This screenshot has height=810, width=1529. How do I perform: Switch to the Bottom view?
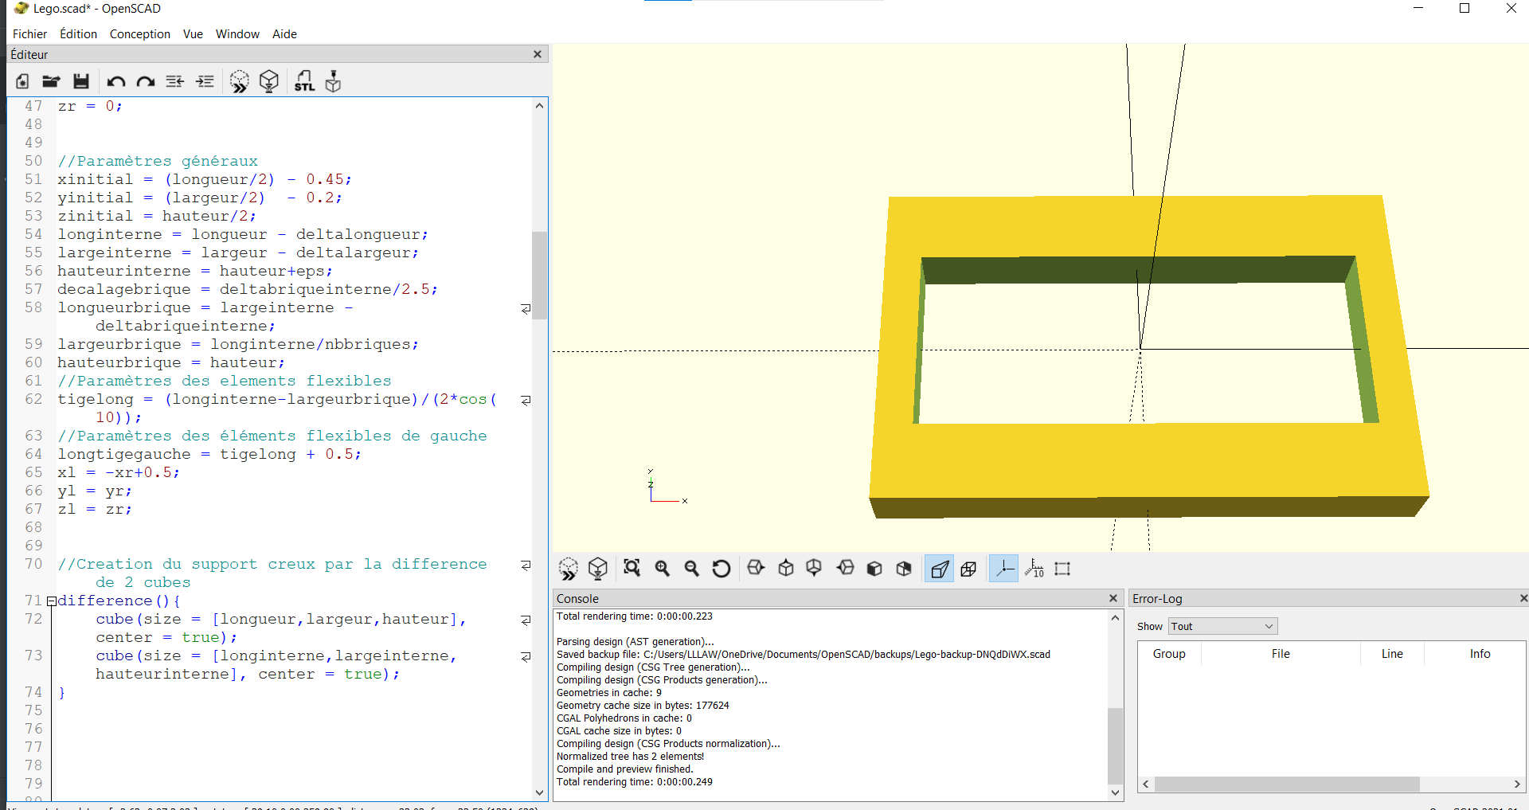click(814, 569)
